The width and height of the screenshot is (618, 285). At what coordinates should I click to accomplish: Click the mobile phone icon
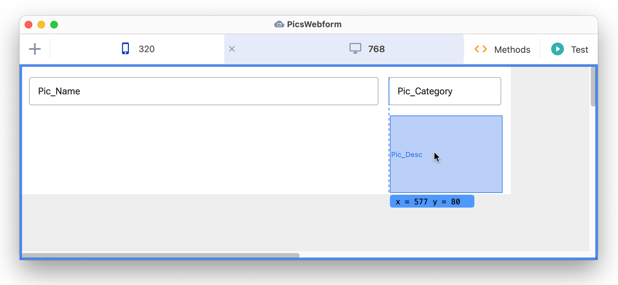pyautogui.click(x=125, y=49)
